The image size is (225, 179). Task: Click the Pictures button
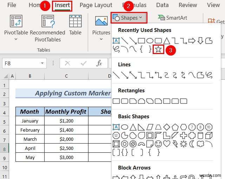tap(101, 27)
